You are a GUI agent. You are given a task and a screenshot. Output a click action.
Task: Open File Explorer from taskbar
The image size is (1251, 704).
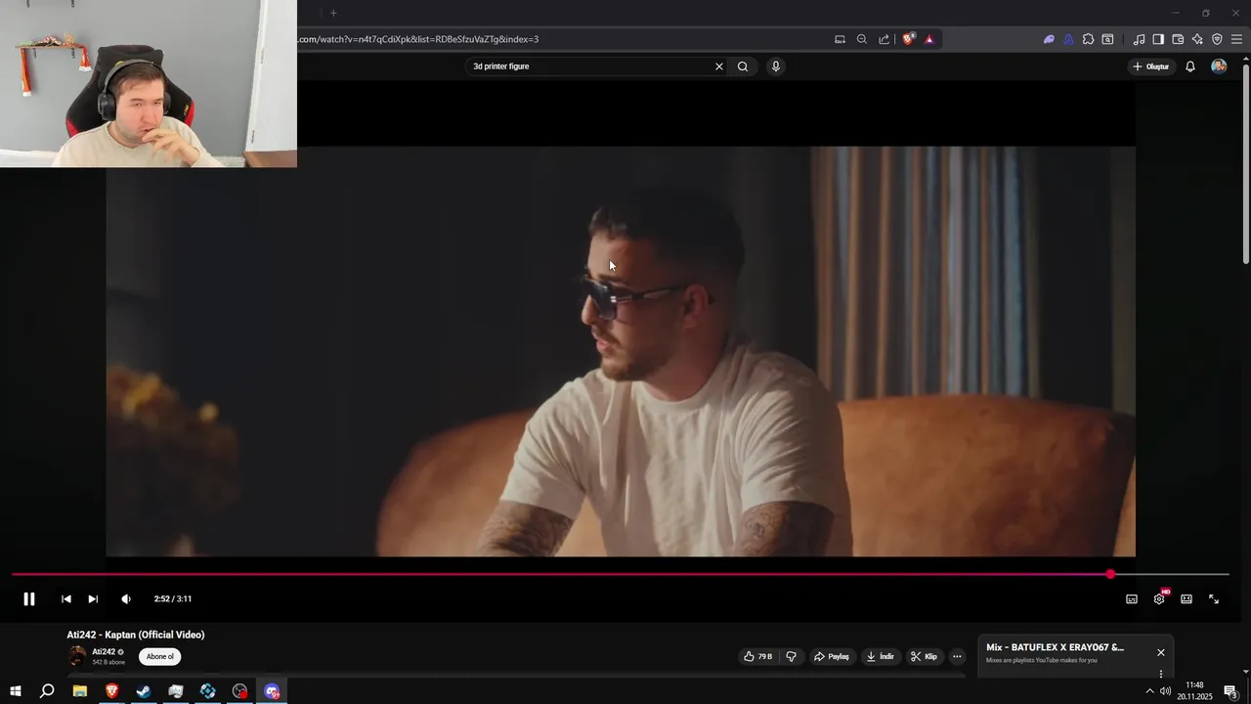[80, 691]
